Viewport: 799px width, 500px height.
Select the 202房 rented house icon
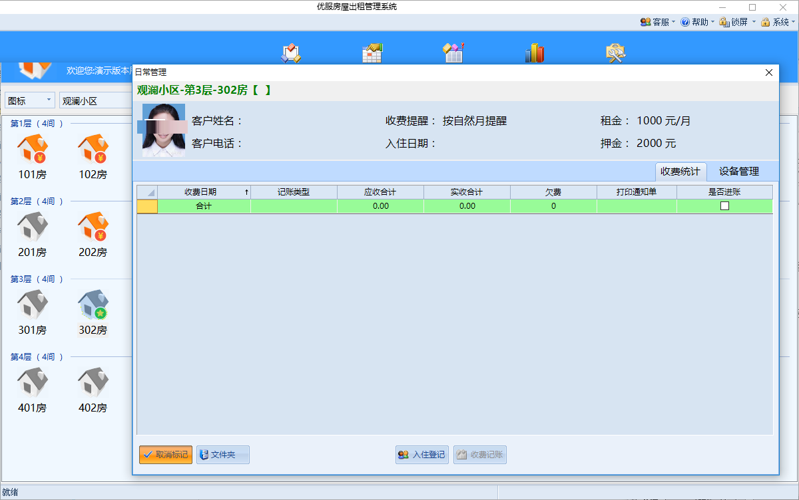[x=93, y=227]
